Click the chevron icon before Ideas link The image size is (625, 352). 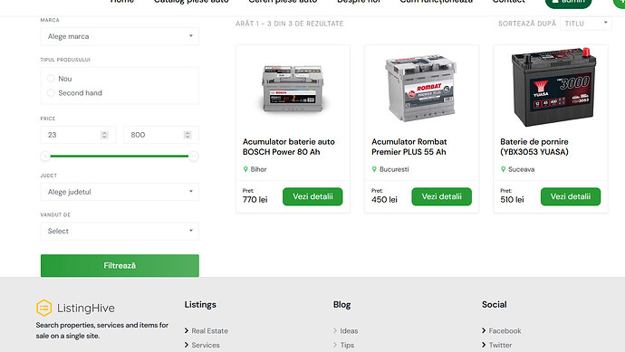335,330
